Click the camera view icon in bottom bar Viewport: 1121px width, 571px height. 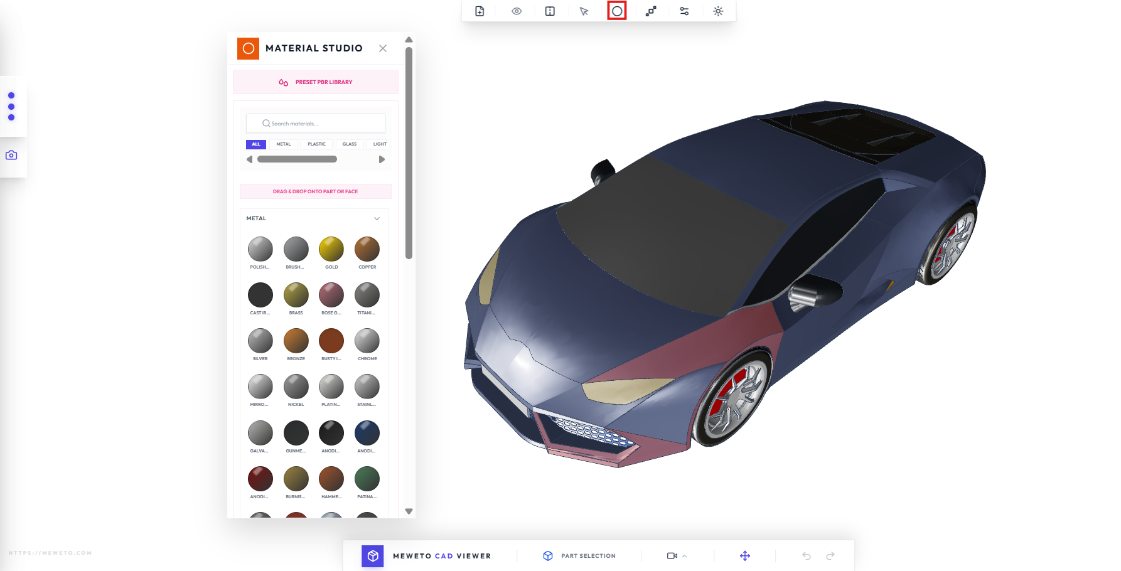coord(672,556)
